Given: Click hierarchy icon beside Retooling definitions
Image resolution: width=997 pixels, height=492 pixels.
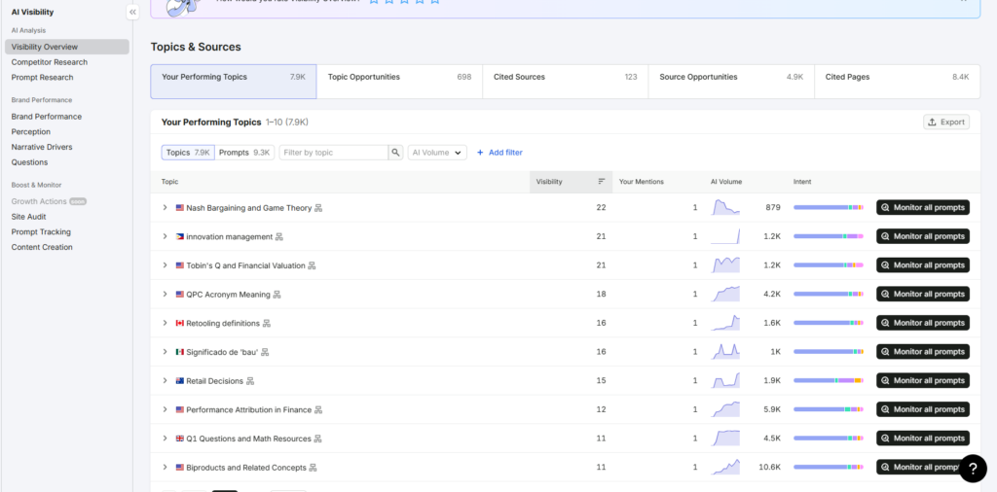Looking at the screenshot, I should [x=267, y=323].
